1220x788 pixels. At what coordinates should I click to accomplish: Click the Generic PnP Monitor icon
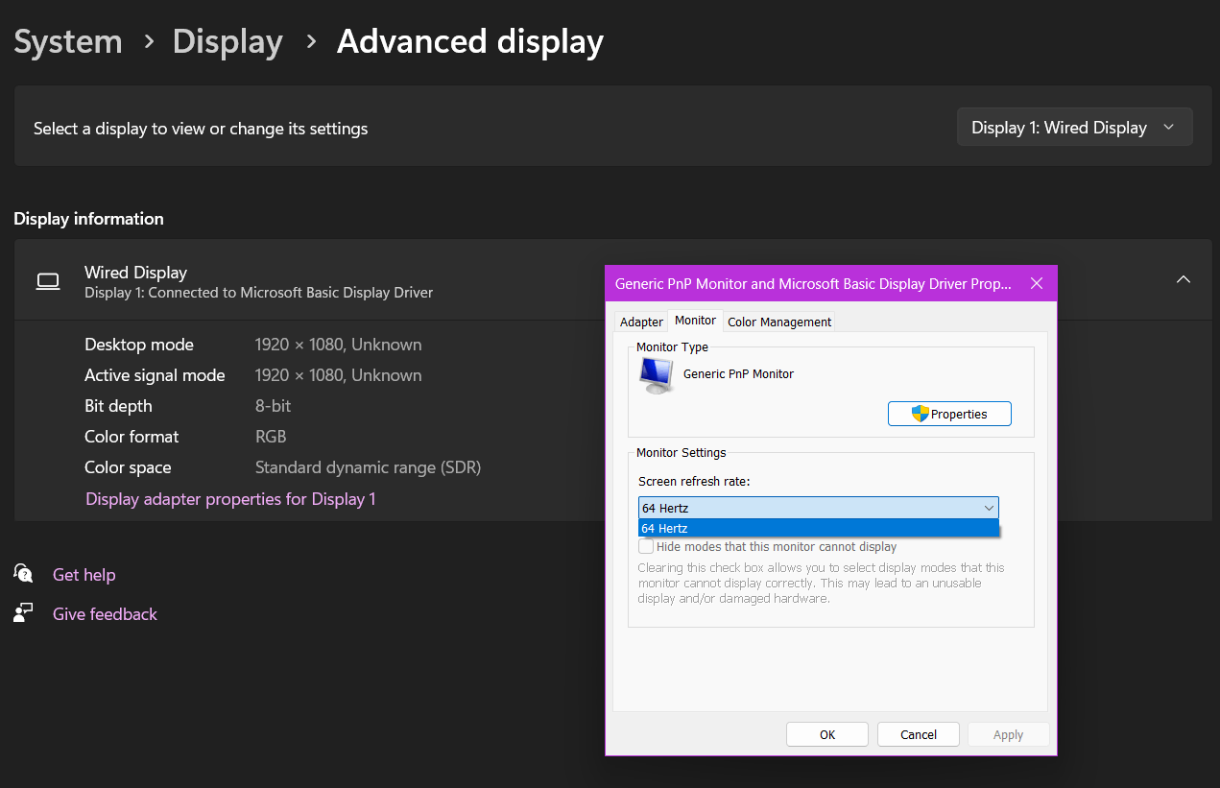[x=658, y=375]
